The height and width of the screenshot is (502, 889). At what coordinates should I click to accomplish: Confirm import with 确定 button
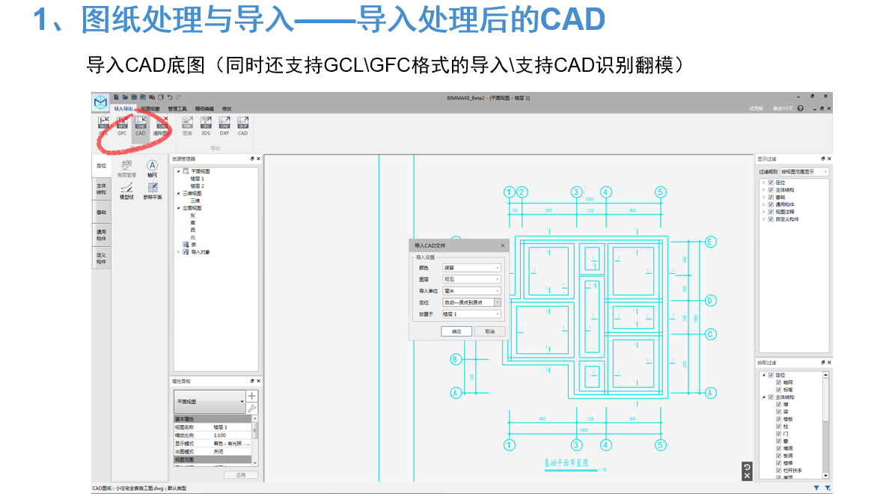tap(456, 331)
